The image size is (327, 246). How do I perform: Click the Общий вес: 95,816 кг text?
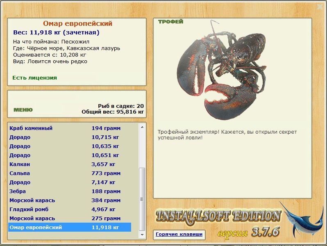click(x=113, y=112)
